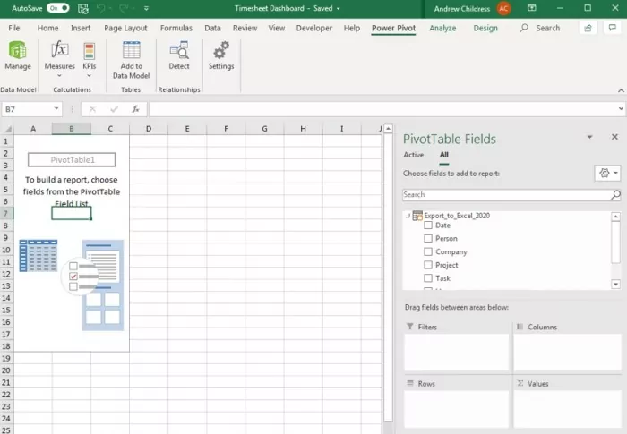The width and height of the screenshot is (627, 434).
Task: Click the Select All corner triangle
Action: pyautogui.click(x=7, y=129)
